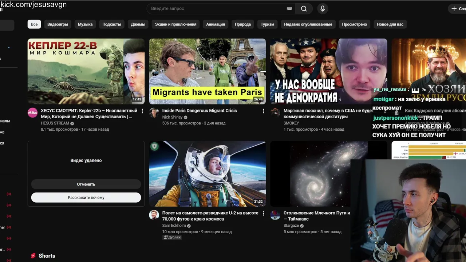This screenshot has width=466, height=262.
Task: Select the 'Новое для вас' filter chip
Action: tap(390, 24)
